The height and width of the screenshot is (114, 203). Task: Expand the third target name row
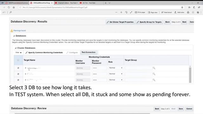25,80
